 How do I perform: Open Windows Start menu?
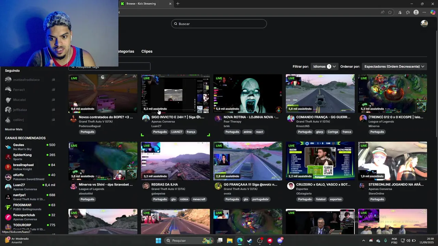coord(158,241)
